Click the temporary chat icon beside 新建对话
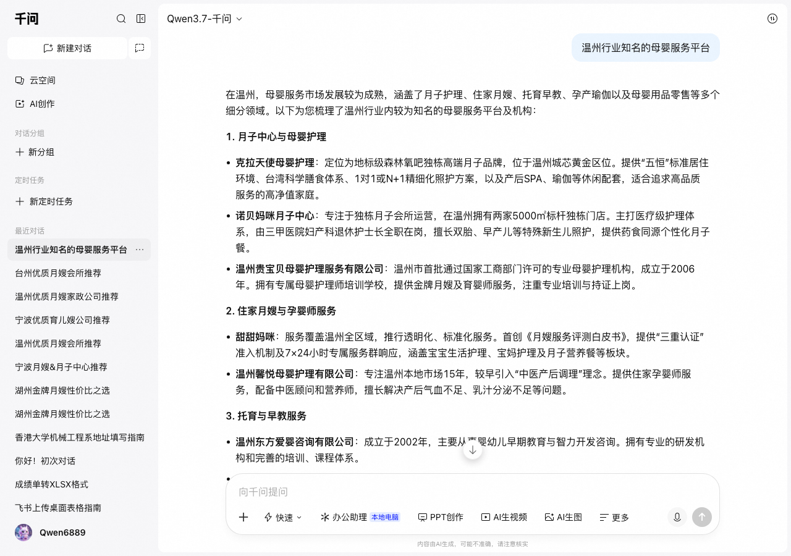This screenshot has width=791, height=556. (x=140, y=48)
